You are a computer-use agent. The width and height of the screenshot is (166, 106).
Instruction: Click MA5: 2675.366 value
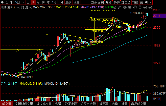[x=44, y=7]
